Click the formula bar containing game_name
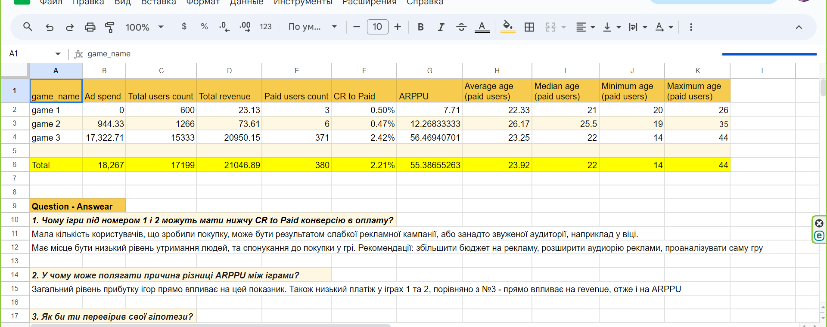The height and width of the screenshot is (327, 827). (x=401, y=54)
